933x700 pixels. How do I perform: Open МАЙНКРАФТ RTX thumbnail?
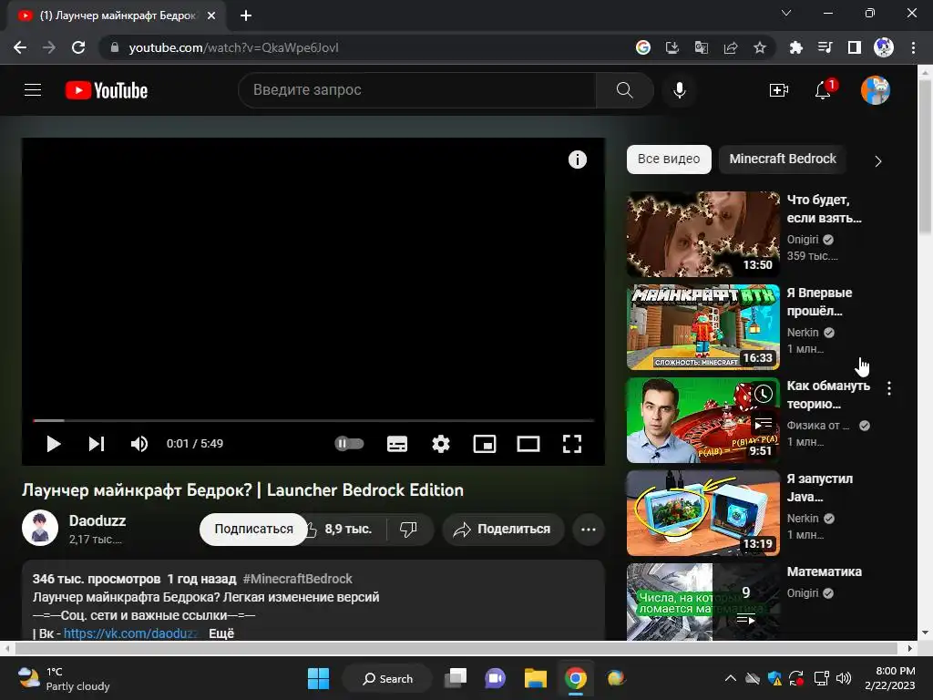703,327
